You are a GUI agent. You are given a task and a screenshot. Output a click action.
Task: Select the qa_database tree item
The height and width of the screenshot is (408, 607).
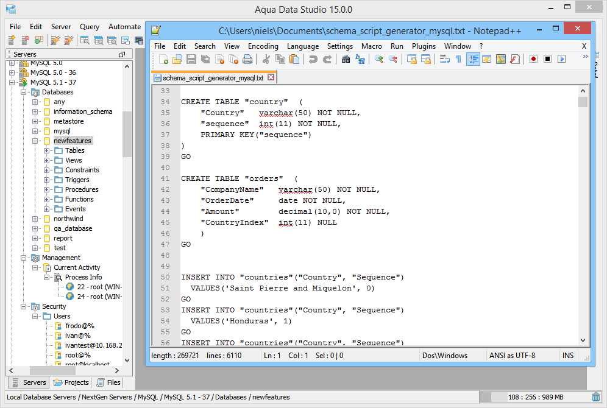coord(73,228)
